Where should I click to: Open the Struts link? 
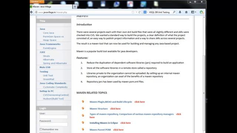46,56
